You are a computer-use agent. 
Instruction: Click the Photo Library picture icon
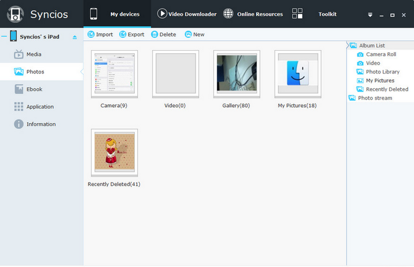click(360, 72)
